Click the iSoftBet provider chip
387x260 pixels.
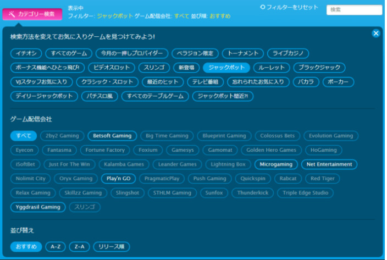click(25, 164)
